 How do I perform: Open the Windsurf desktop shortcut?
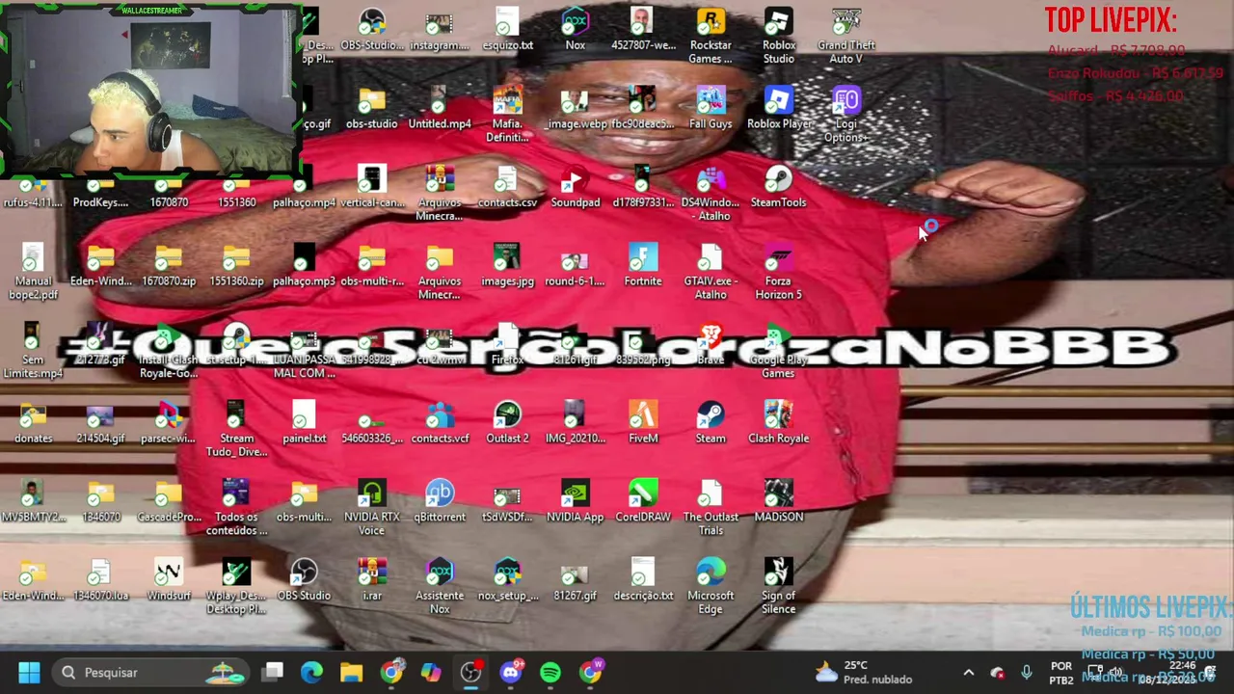coord(169,581)
